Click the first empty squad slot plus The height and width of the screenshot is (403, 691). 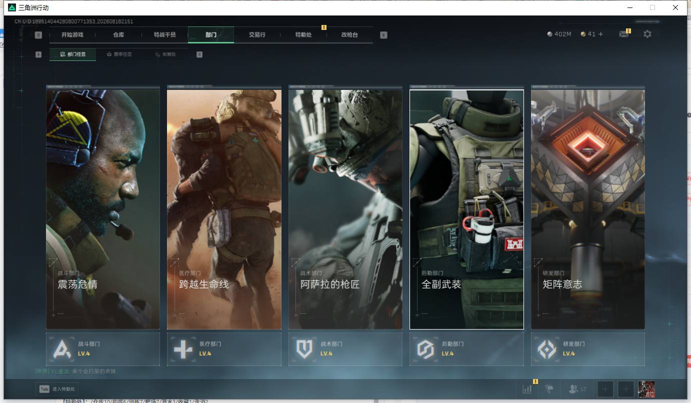pyautogui.click(x=605, y=389)
